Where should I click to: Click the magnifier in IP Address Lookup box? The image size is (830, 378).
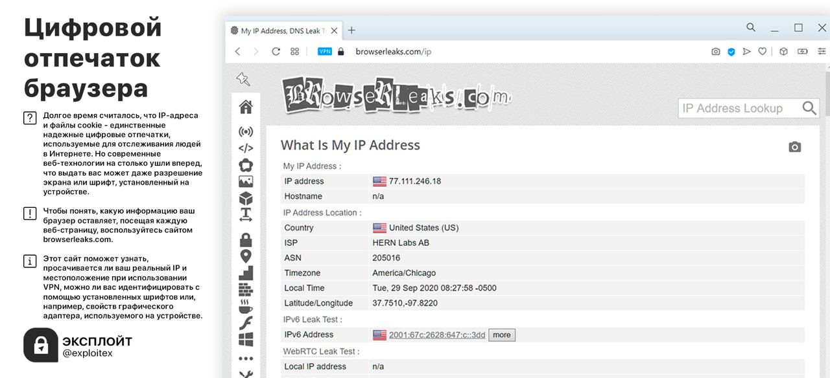click(809, 108)
